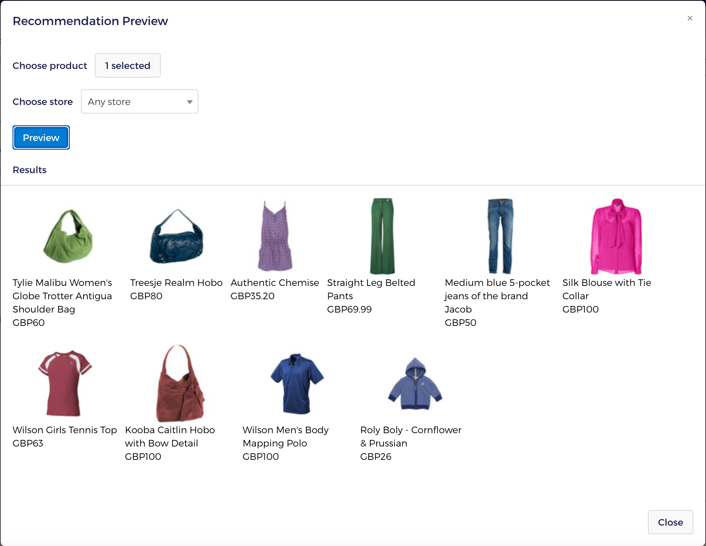Screen dimensions: 706x546
Task: Click the GBP80 price
Action: click(x=146, y=296)
